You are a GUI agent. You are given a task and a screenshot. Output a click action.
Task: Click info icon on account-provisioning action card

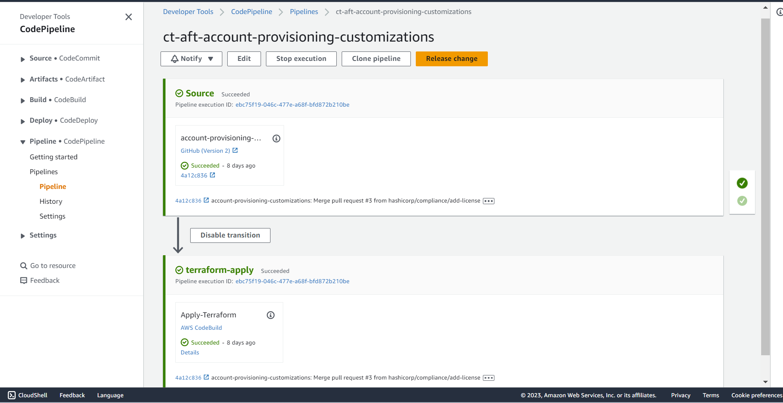coord(276,139)
